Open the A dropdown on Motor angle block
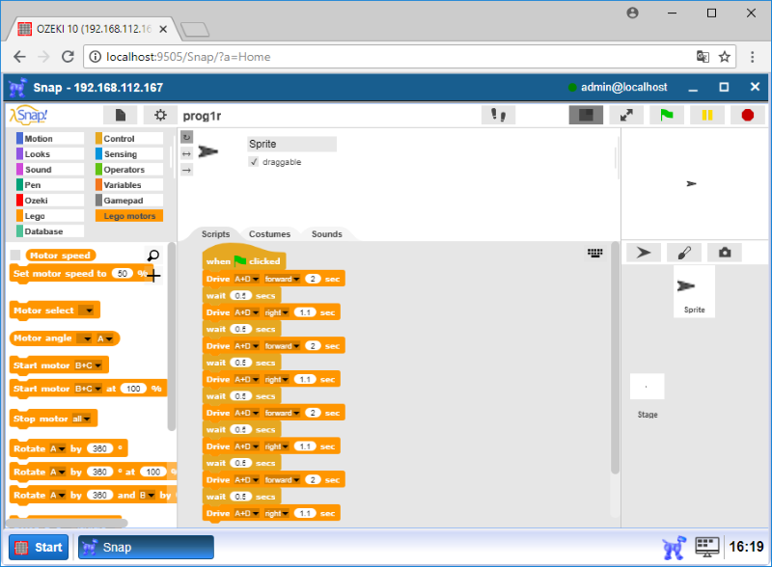The height and width of the screenshot is (567, 772). click(x=105, y=338)
